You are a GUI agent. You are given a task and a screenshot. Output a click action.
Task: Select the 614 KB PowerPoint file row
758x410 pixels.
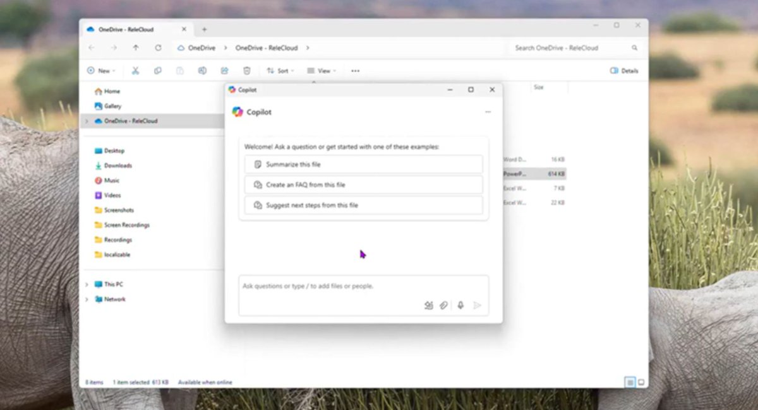(x=534, y=173)
